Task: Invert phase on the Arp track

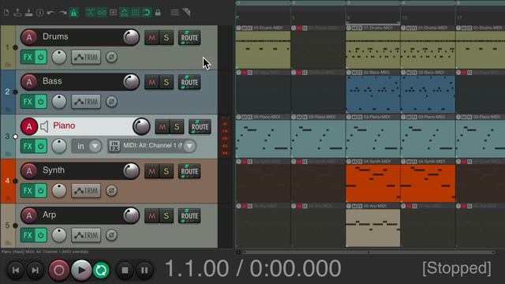Action: [111, 235]
